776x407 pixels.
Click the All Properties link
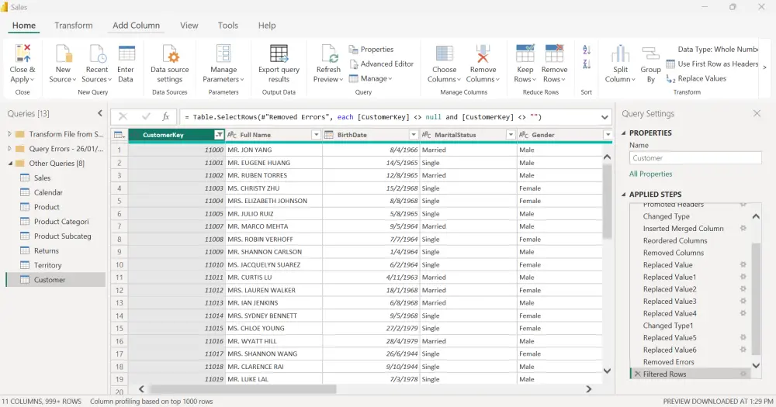[x=650, y=174]
